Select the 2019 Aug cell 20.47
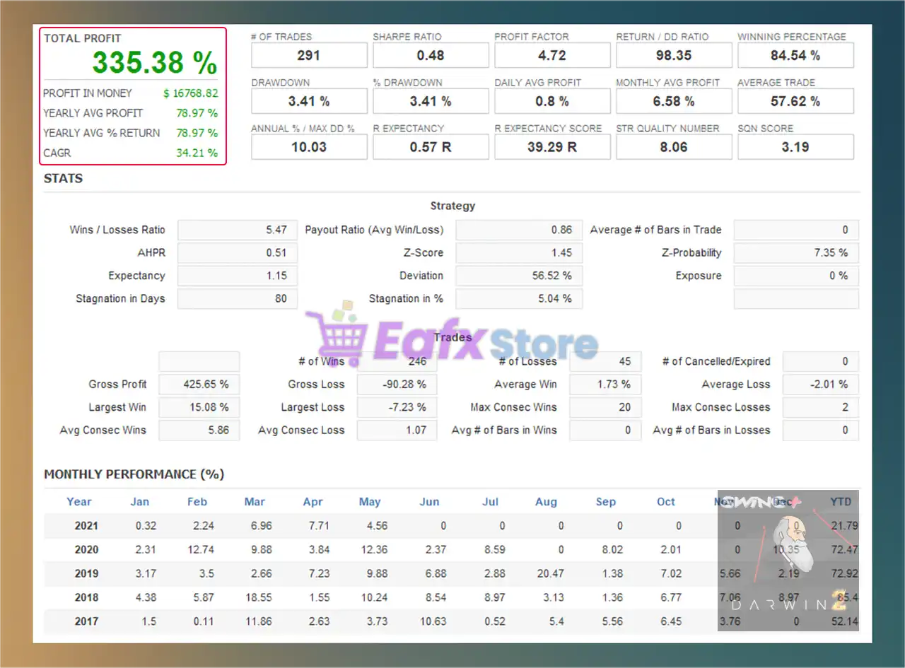 click(550, 574)
